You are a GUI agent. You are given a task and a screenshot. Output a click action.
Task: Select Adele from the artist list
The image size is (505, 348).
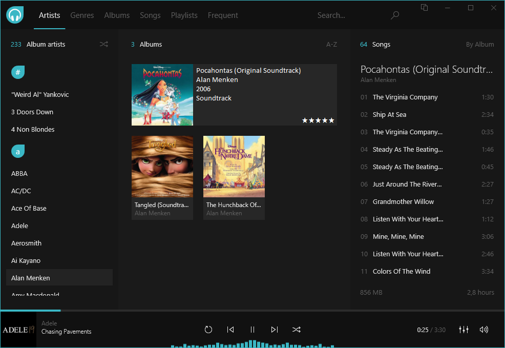click(19, 226)
